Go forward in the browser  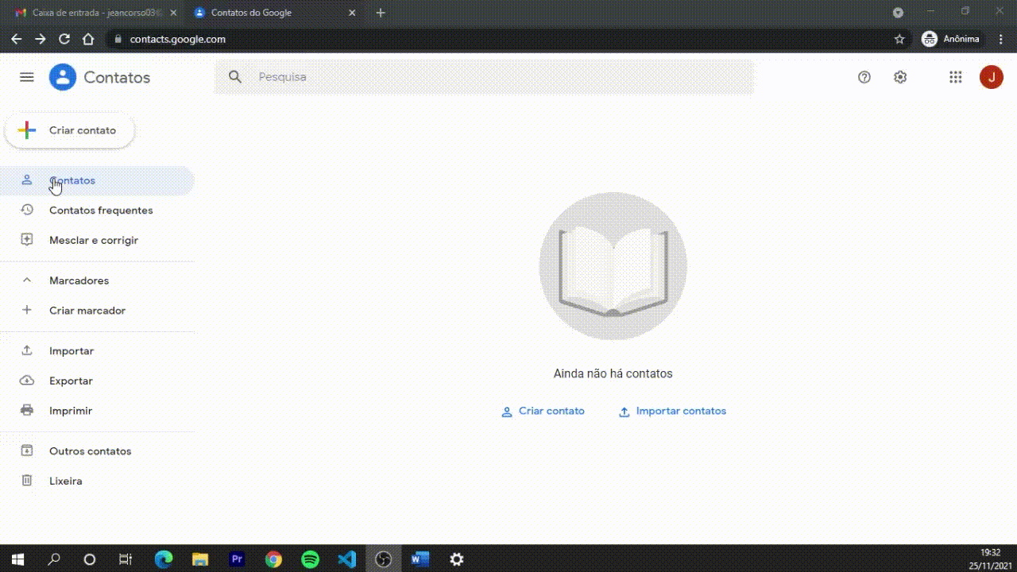click(x=41, y=39)
